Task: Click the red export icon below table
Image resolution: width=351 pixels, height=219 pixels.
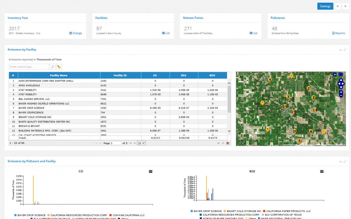Action: click(x=228, y=143)
